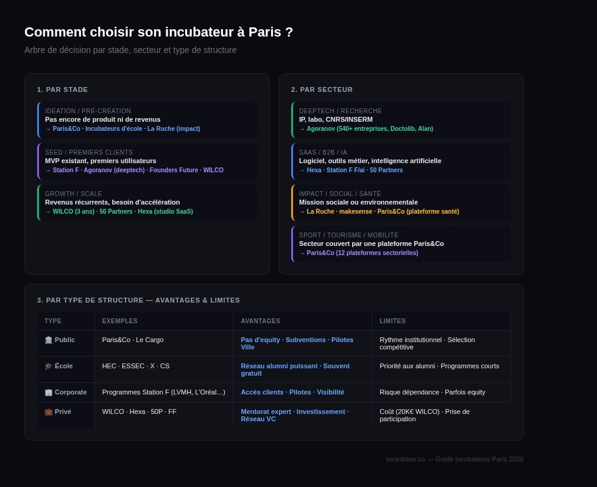The width and height of the screenshot is (597, 487).
Task: Click 'Programmes Station F (LVMH, L'Oréal…)' cell
Action: (x=164, y=392)
